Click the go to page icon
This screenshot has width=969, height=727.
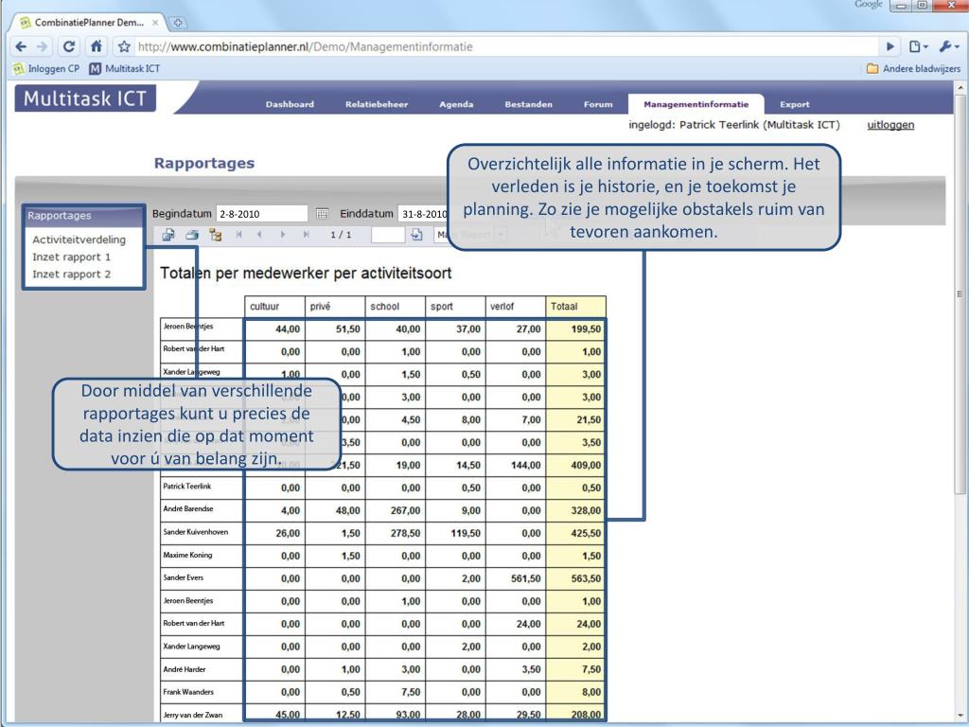(417, 235)
